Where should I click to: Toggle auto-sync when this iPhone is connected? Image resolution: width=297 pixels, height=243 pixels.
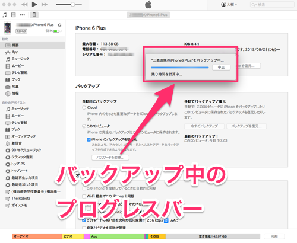[x=84, y=188]
